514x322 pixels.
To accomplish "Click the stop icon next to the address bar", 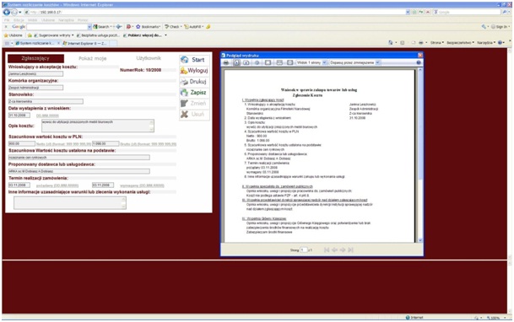I will [x=428, y=12].
